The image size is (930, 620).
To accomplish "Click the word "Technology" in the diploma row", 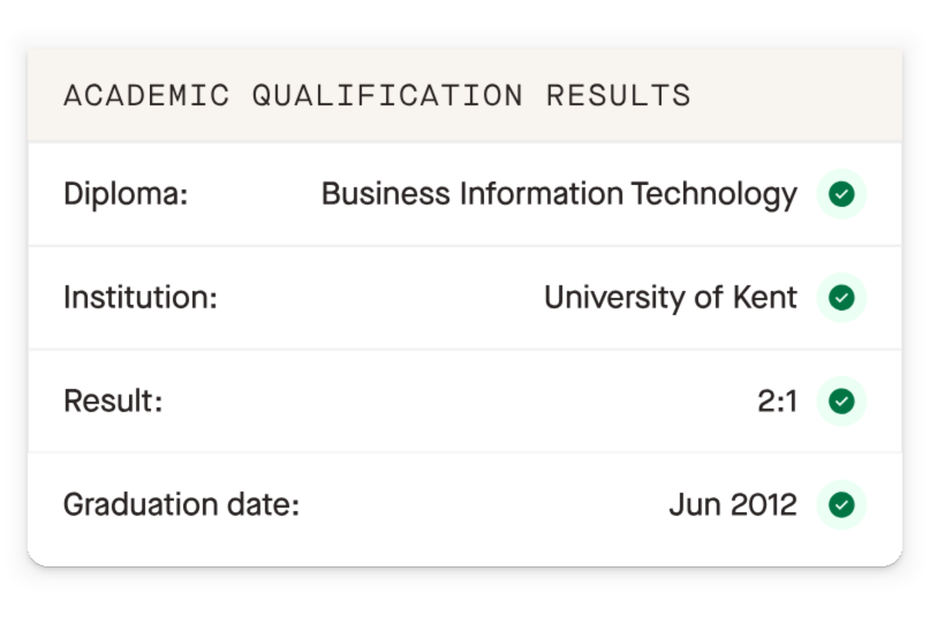I will tap(714, 193).
